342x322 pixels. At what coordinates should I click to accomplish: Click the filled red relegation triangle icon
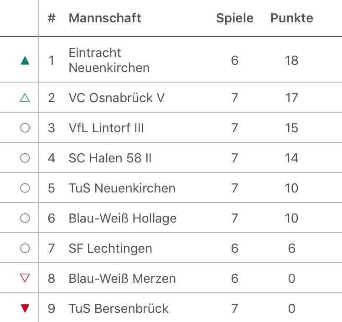coord(25,308)
